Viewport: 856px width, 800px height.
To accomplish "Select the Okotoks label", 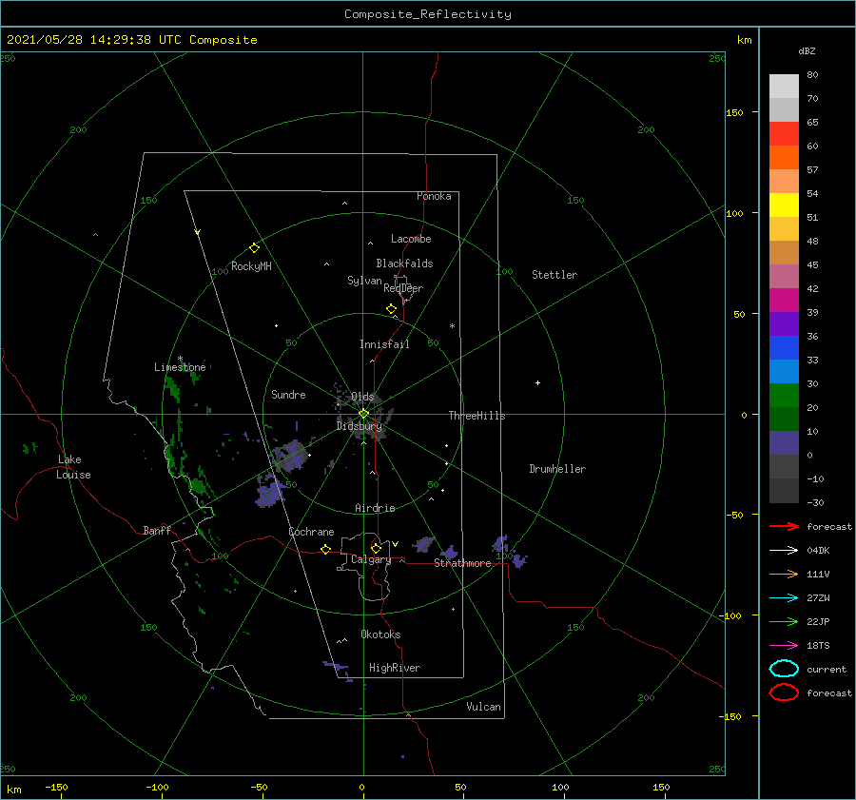I will [x=380, y=634].
